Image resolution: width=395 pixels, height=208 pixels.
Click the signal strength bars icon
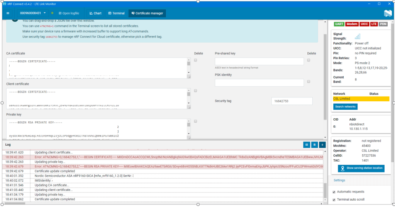(358, 36)
